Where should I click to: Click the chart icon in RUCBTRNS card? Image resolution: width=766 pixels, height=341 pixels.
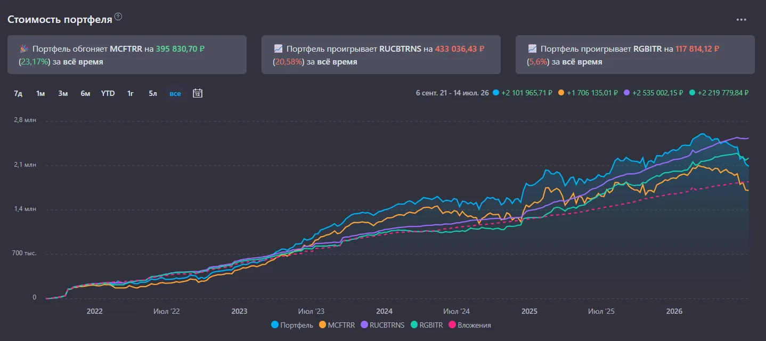(278, 48)
